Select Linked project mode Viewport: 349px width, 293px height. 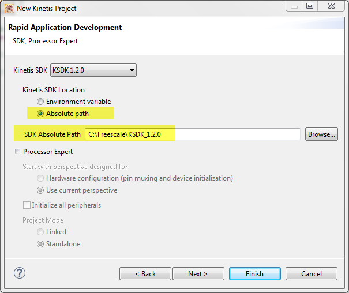point(40,232)
